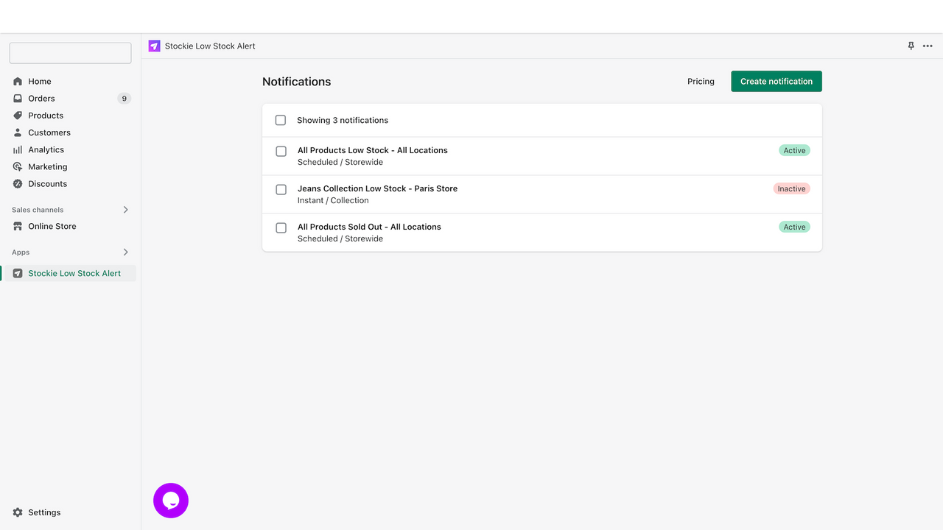The width and height of the screenshot is (943, 530).
Task: Open All Products Low Stock - All Locations
Action: (373, 150)
